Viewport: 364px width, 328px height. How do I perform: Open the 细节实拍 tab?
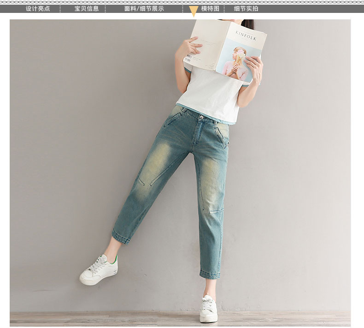tap(246, 9)
